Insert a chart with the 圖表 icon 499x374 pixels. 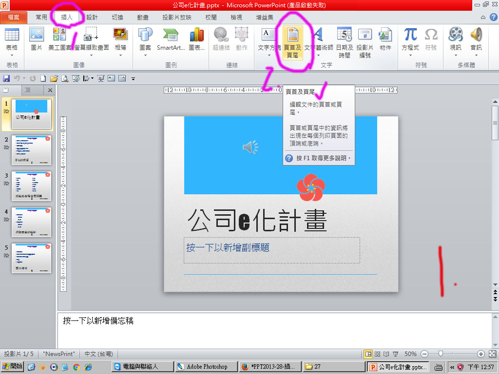(x=197, y=35)
